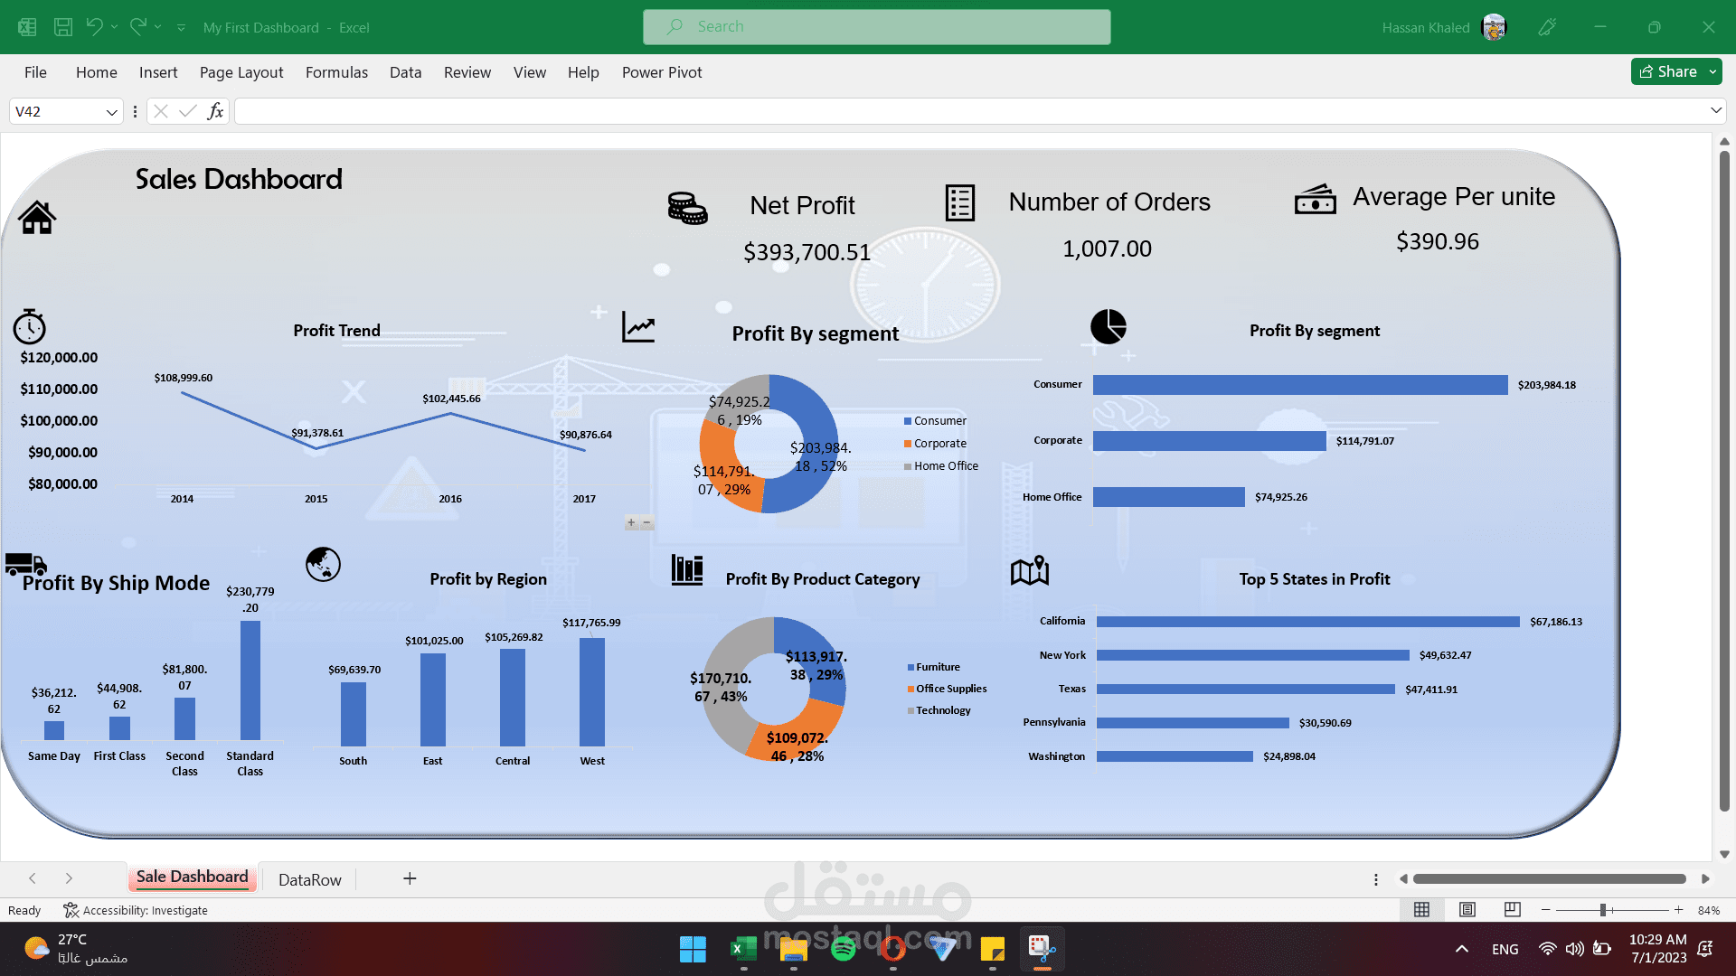Open Customize Quick Access Toolbar dropdown
This screenshot has width=1736, height=976.
pos(181,28)
